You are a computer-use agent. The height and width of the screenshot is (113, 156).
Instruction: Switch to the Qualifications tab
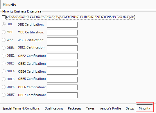[x=54, y=108]
